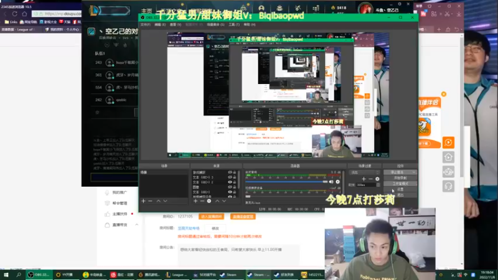Click the orange 直播录像管理 button
The height and width of the screenshot is (280, 498).
243,217
